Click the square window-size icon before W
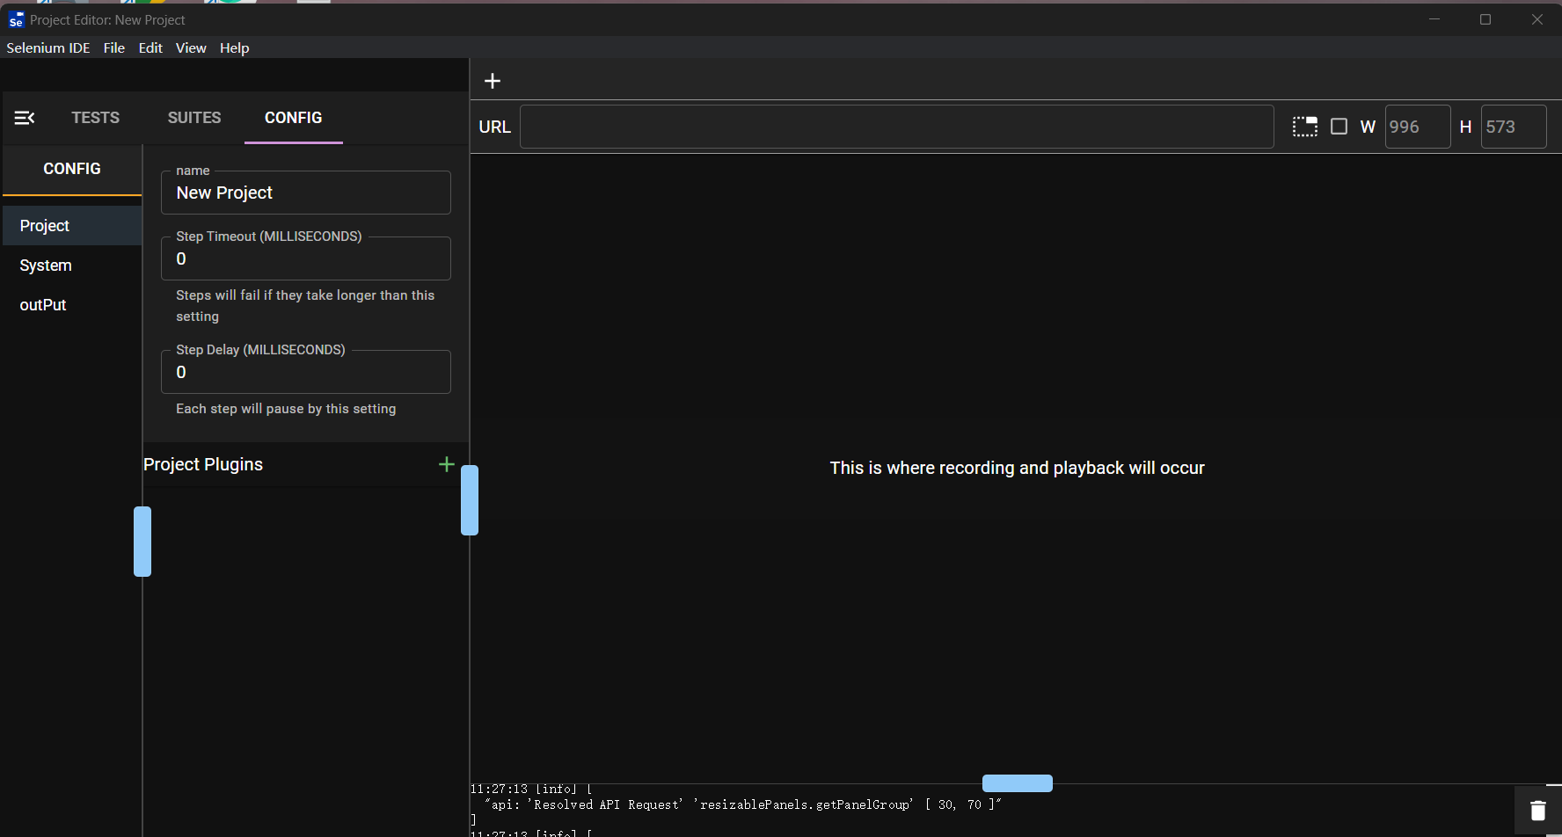This screenshot has height=837, width=1562. 1339,127
